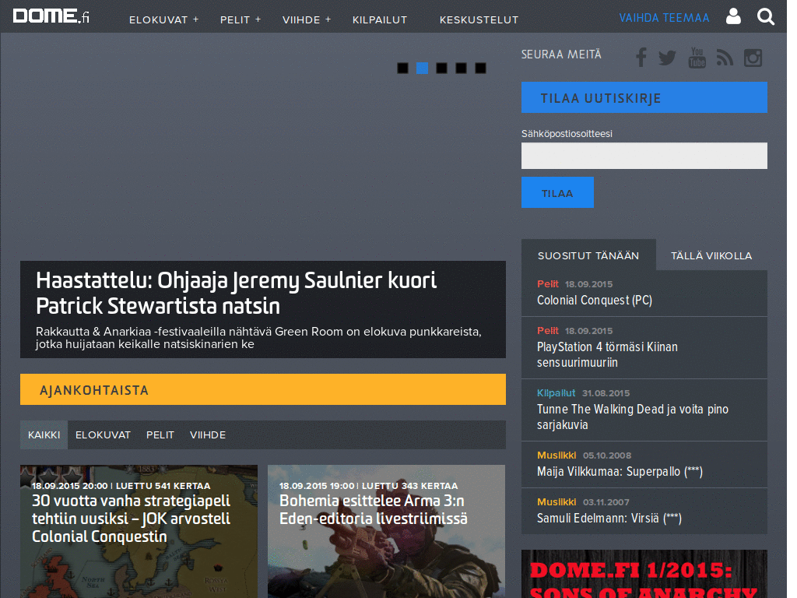This screenshot has height=598, width=797.
Task: Select the first carousel slide dot
Action: 402,69
